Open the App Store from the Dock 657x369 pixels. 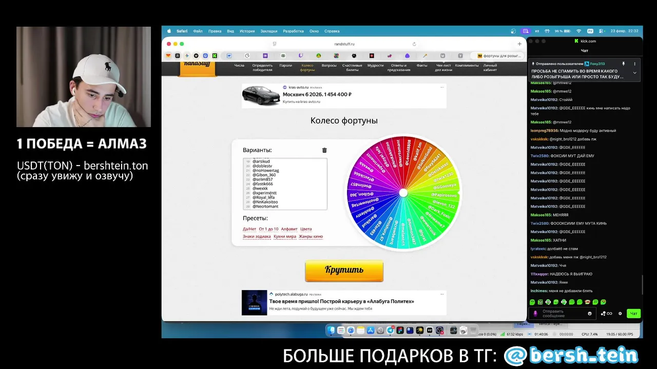tap(371, 331)
